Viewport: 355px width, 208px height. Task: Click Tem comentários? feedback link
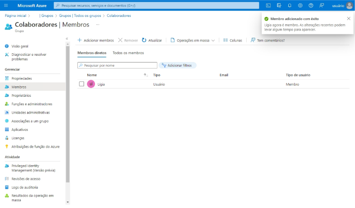coord(268,40)
